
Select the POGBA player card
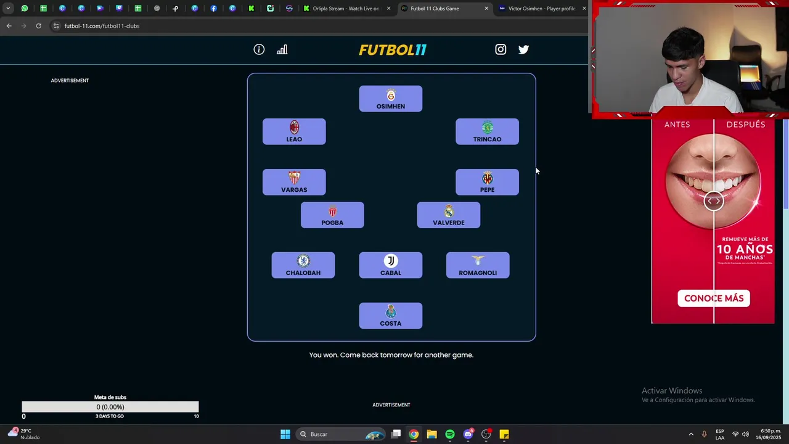(332, 215)
